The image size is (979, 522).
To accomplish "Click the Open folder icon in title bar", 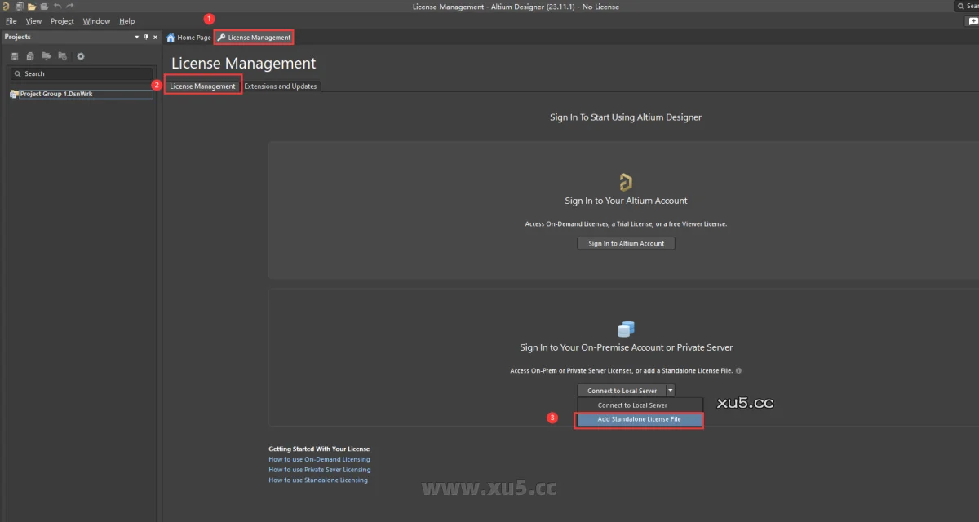I will tap(31, 7).
